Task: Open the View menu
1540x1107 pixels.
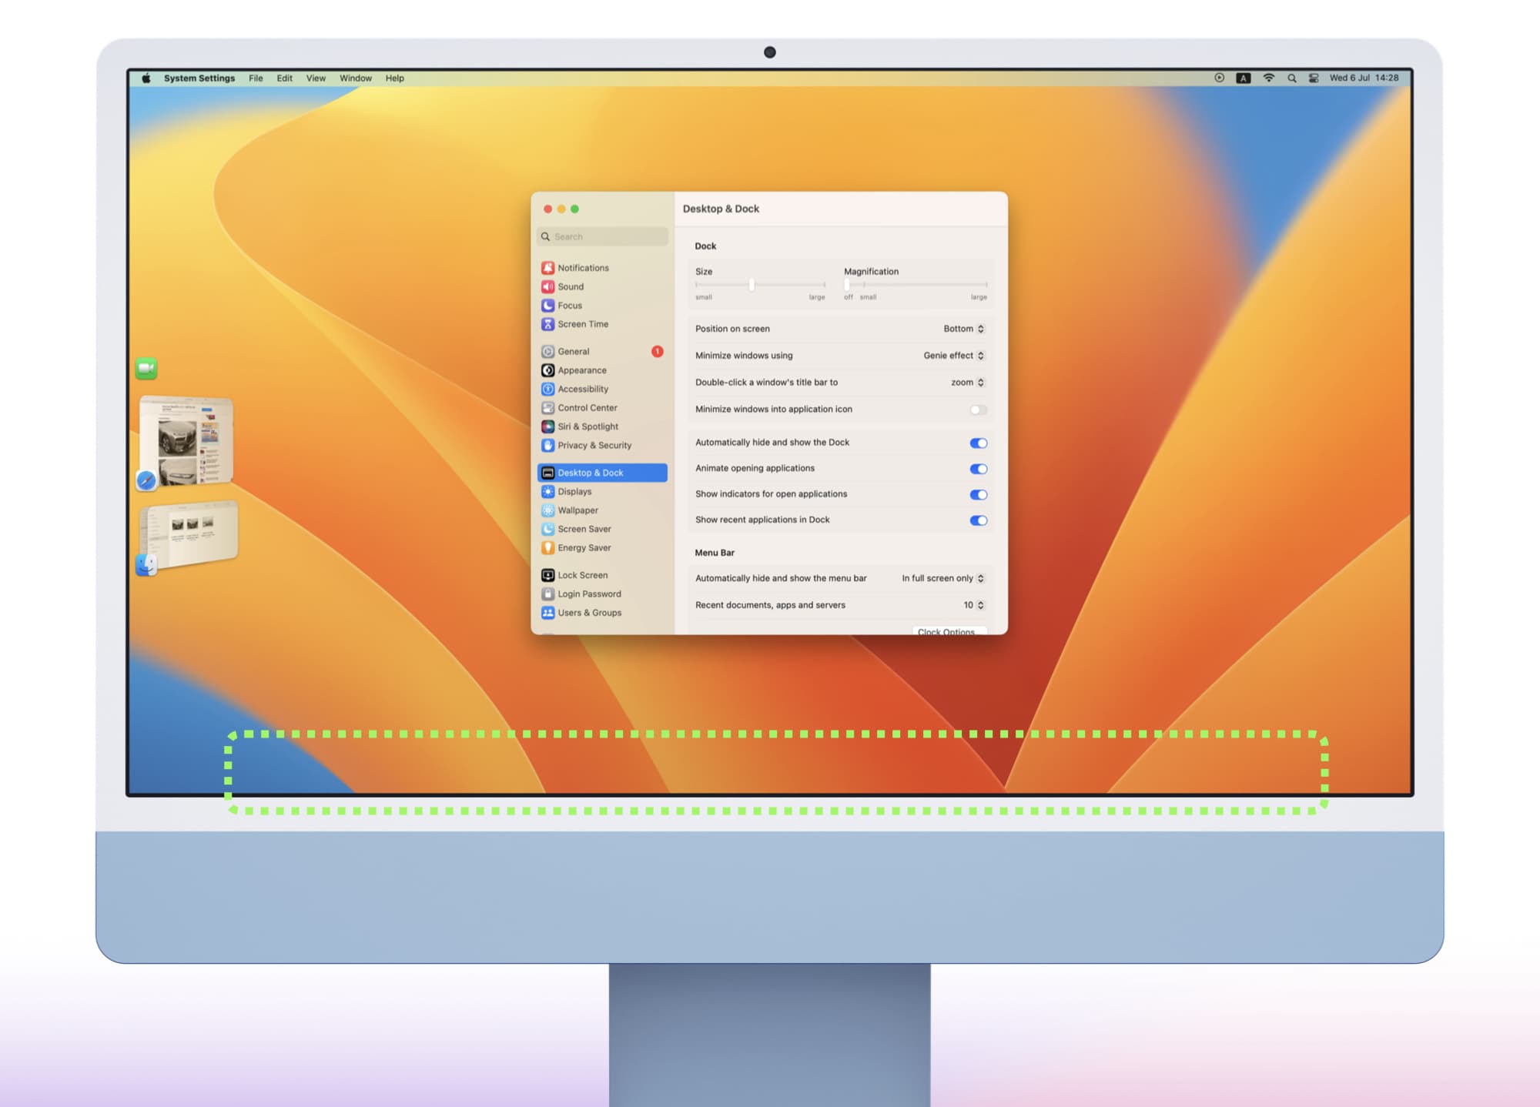Action: (x=316, y=78)
